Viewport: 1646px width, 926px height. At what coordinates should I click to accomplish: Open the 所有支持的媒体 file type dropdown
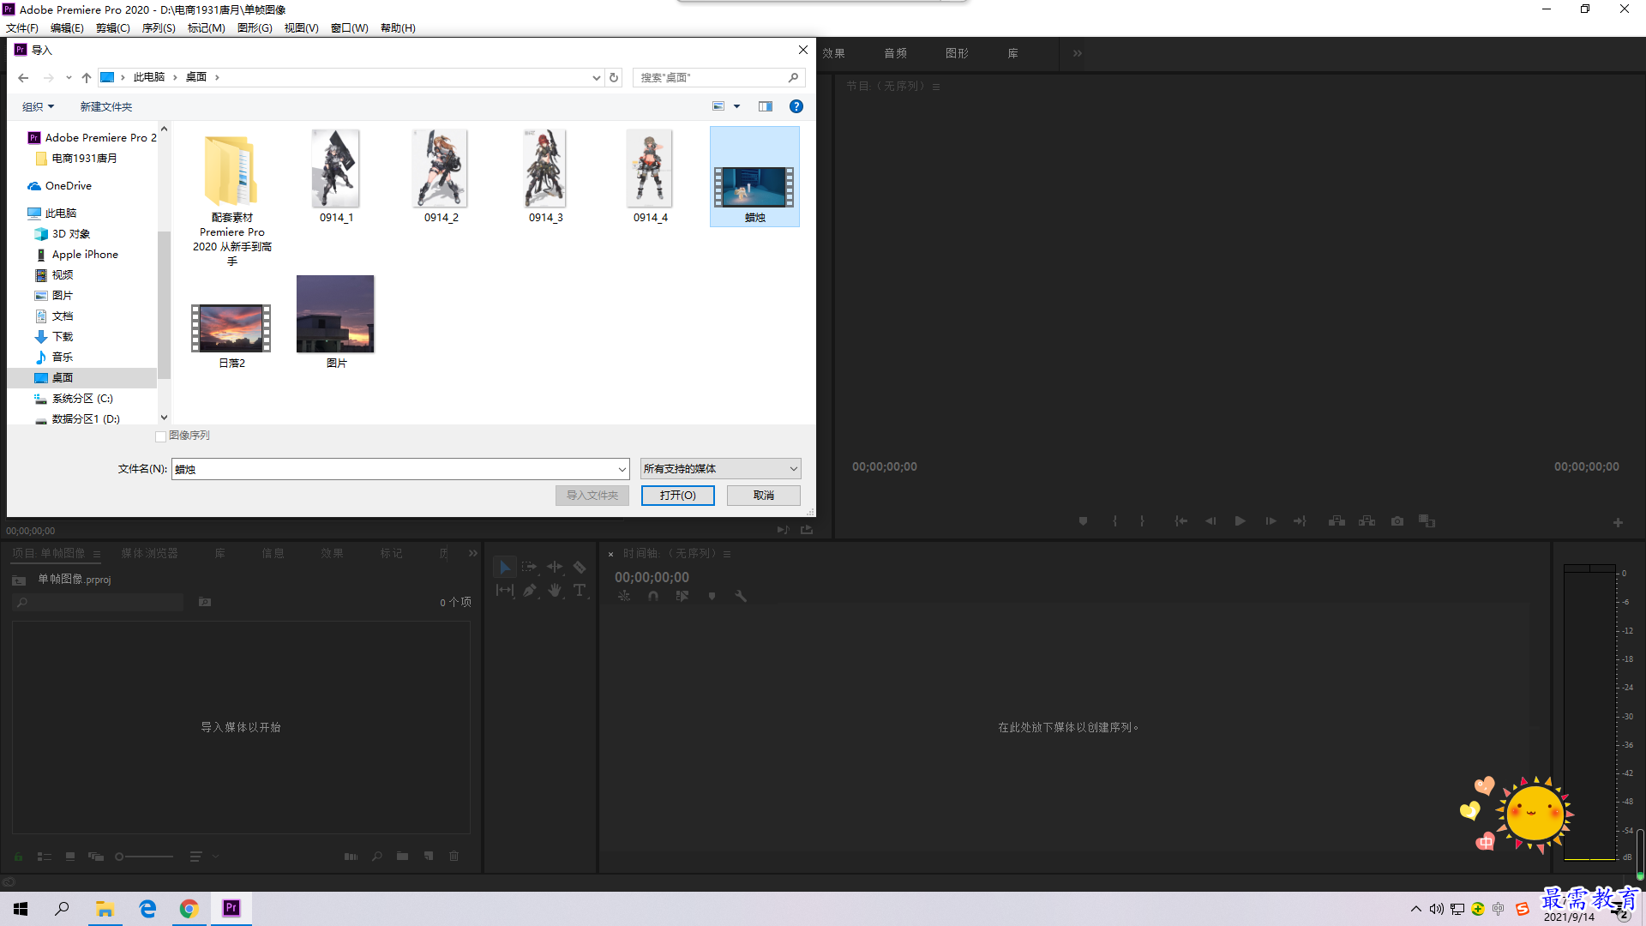point(721,469)
